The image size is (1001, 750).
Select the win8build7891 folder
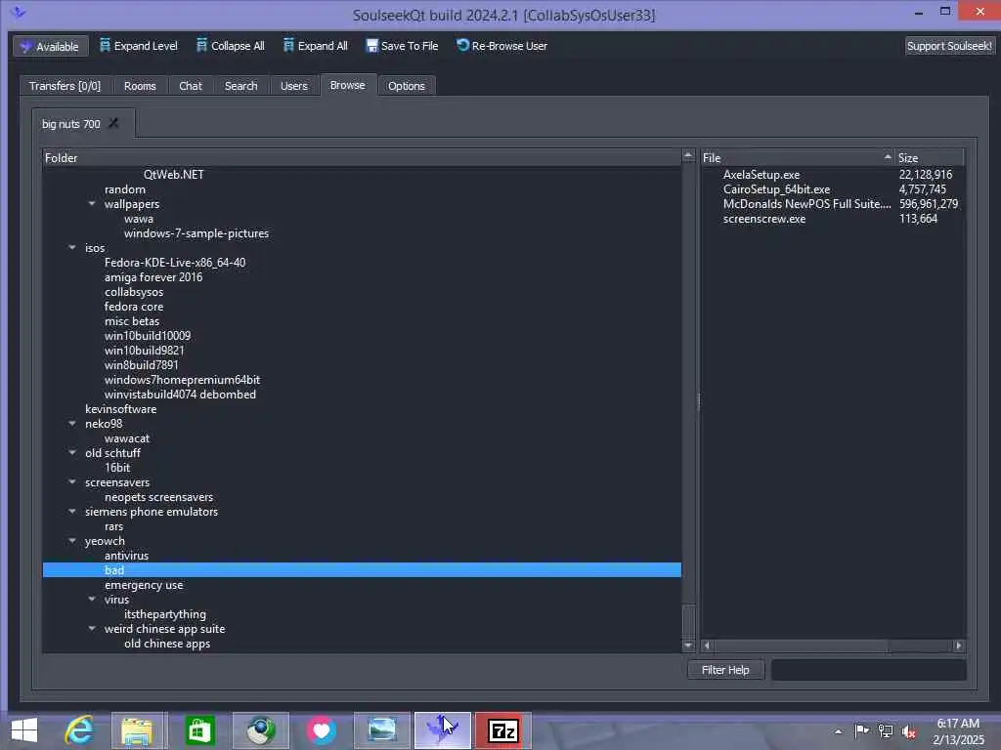[141, 365]
